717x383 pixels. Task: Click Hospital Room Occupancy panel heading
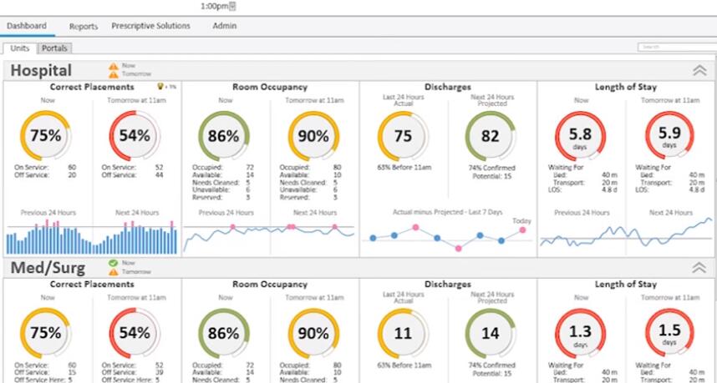(x=270, y=87)
